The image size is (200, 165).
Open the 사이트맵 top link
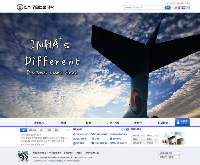(x=180, y=3)
